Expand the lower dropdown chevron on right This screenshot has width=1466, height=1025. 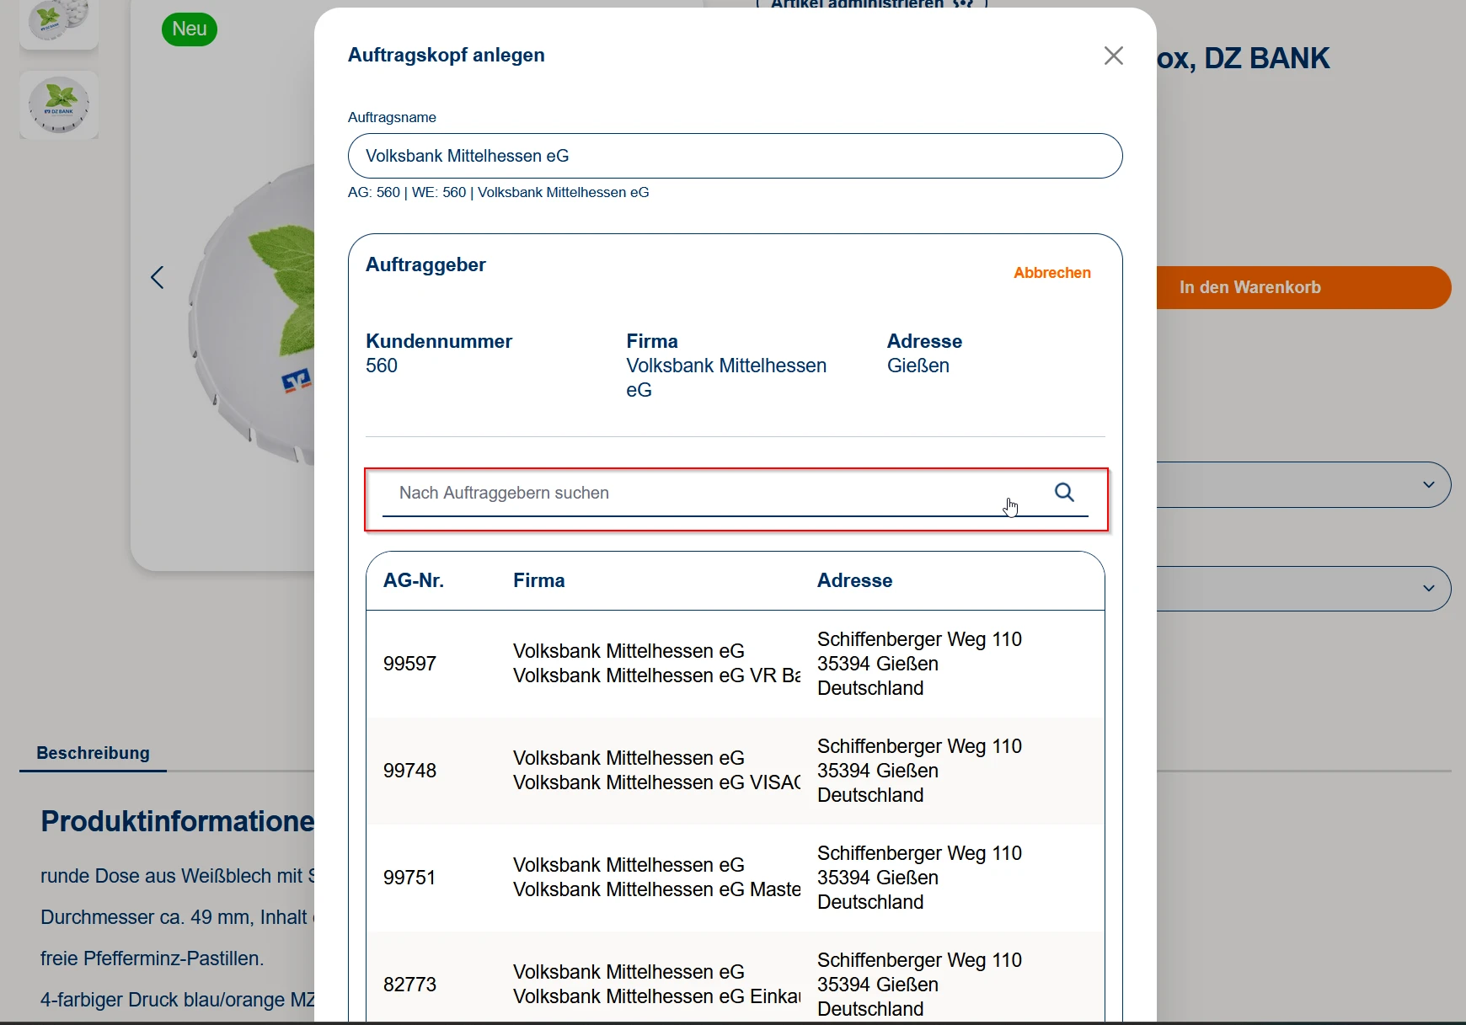click(1428, 589)
